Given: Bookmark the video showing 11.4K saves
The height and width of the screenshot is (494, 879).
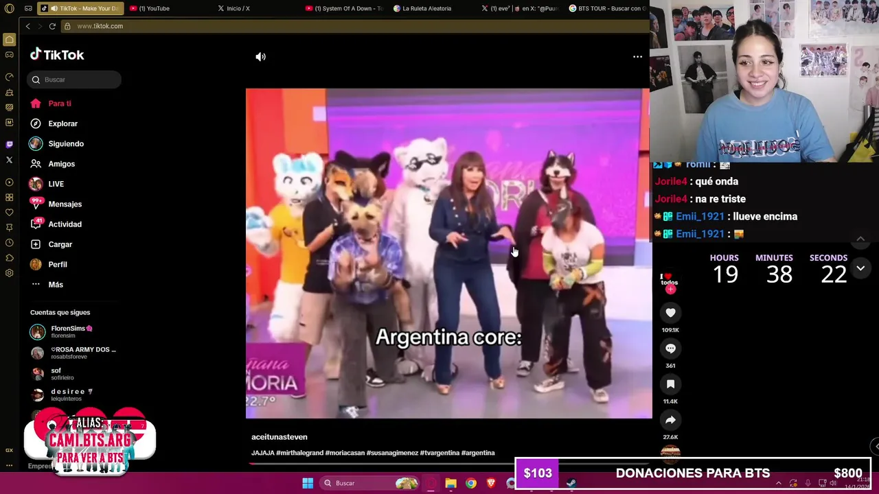Looking at the screenshot, I should pos(670,384).
